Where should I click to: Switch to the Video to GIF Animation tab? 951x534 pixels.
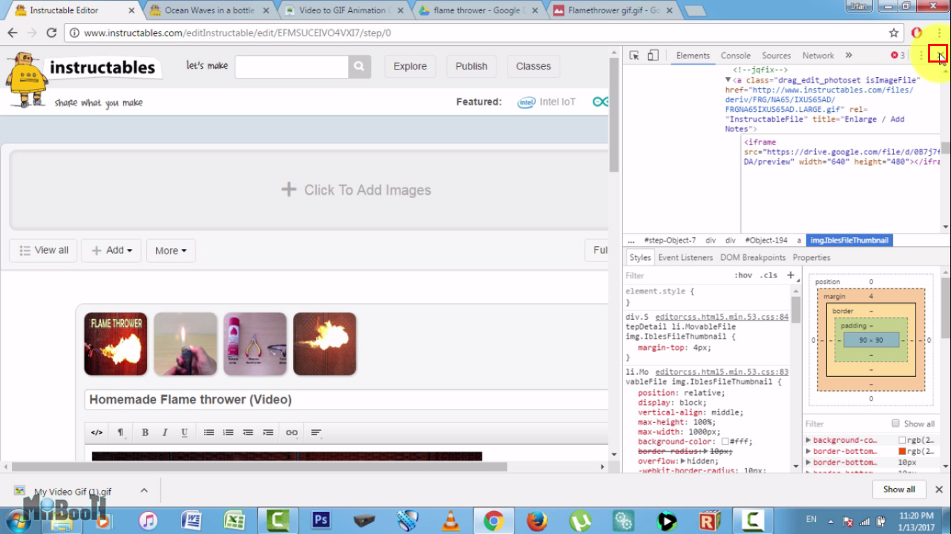click(344, 10)
